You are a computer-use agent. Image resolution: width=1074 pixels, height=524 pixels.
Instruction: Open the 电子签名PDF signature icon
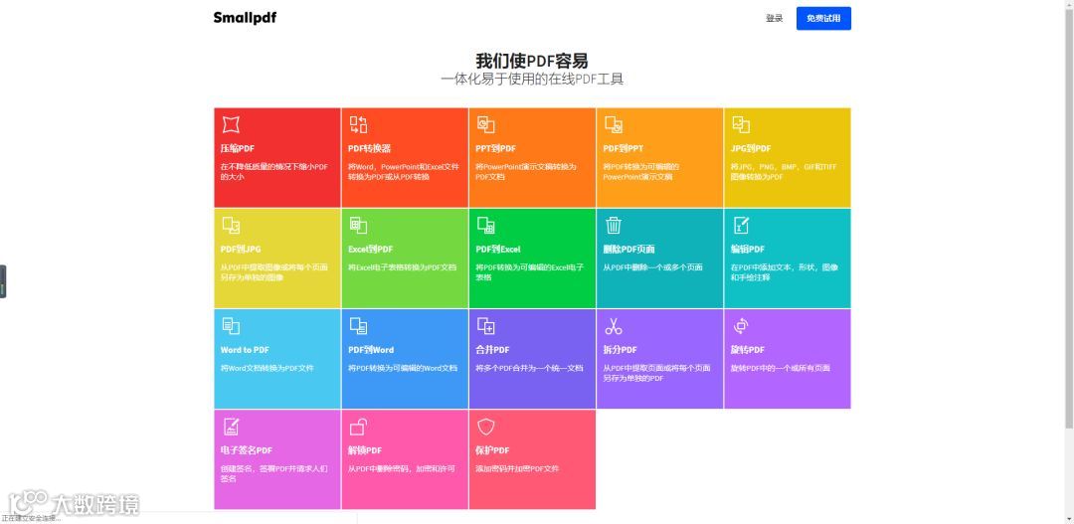pos(231,427)
